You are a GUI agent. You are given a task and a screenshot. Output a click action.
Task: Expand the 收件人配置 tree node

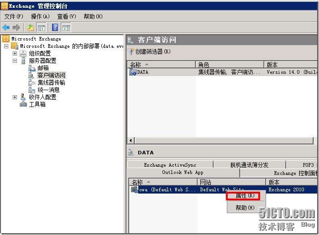pos(15,97)
